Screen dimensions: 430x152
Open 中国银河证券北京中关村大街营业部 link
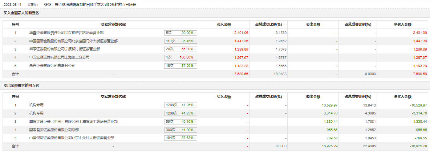[72, 138]
